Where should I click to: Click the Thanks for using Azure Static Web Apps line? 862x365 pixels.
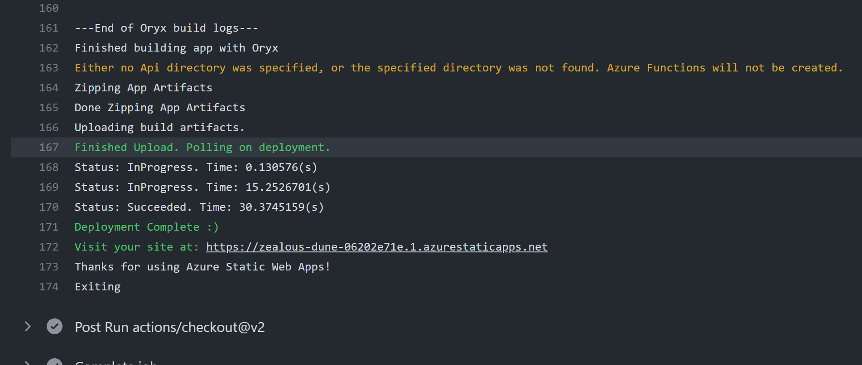202,266
